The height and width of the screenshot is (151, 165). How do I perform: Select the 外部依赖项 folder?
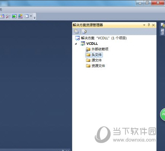(100, 49)
